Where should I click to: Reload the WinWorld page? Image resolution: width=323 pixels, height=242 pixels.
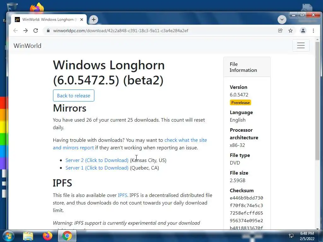36,31
